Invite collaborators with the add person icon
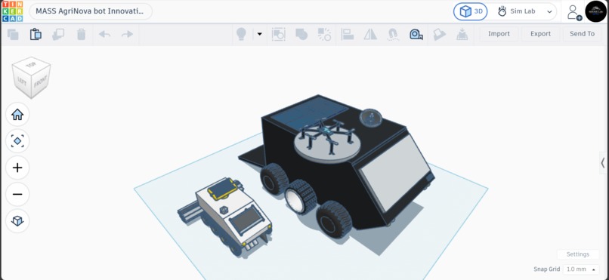Viewport: 609px width, 280px height. click(573, 12)
